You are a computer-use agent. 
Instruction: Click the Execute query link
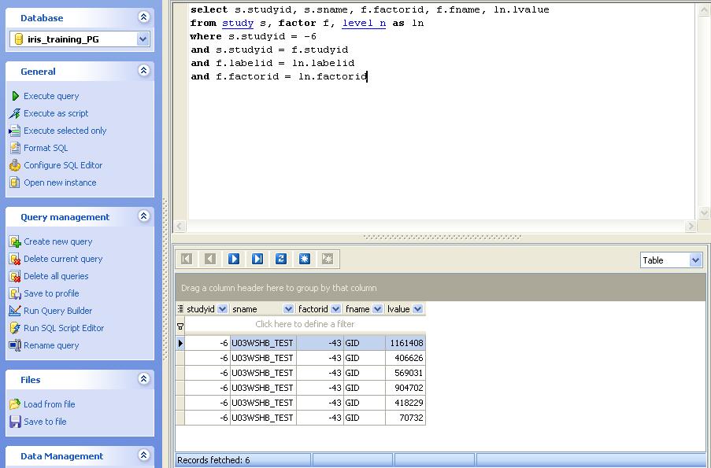(x=51, y=96)
